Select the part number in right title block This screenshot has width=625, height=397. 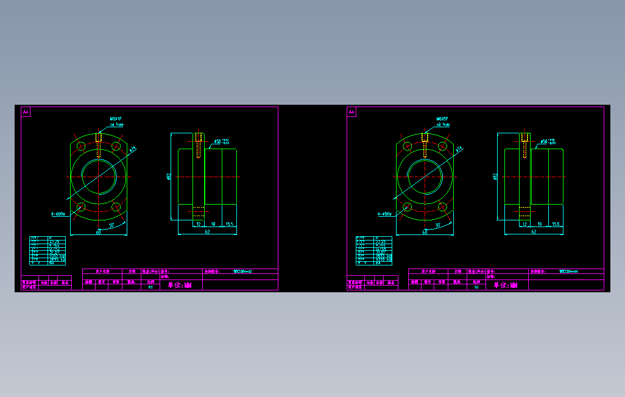pyautogui.click(x=569, y=272)
